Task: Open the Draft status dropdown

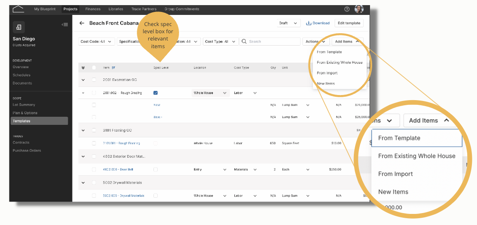Action: coord(289,23)
